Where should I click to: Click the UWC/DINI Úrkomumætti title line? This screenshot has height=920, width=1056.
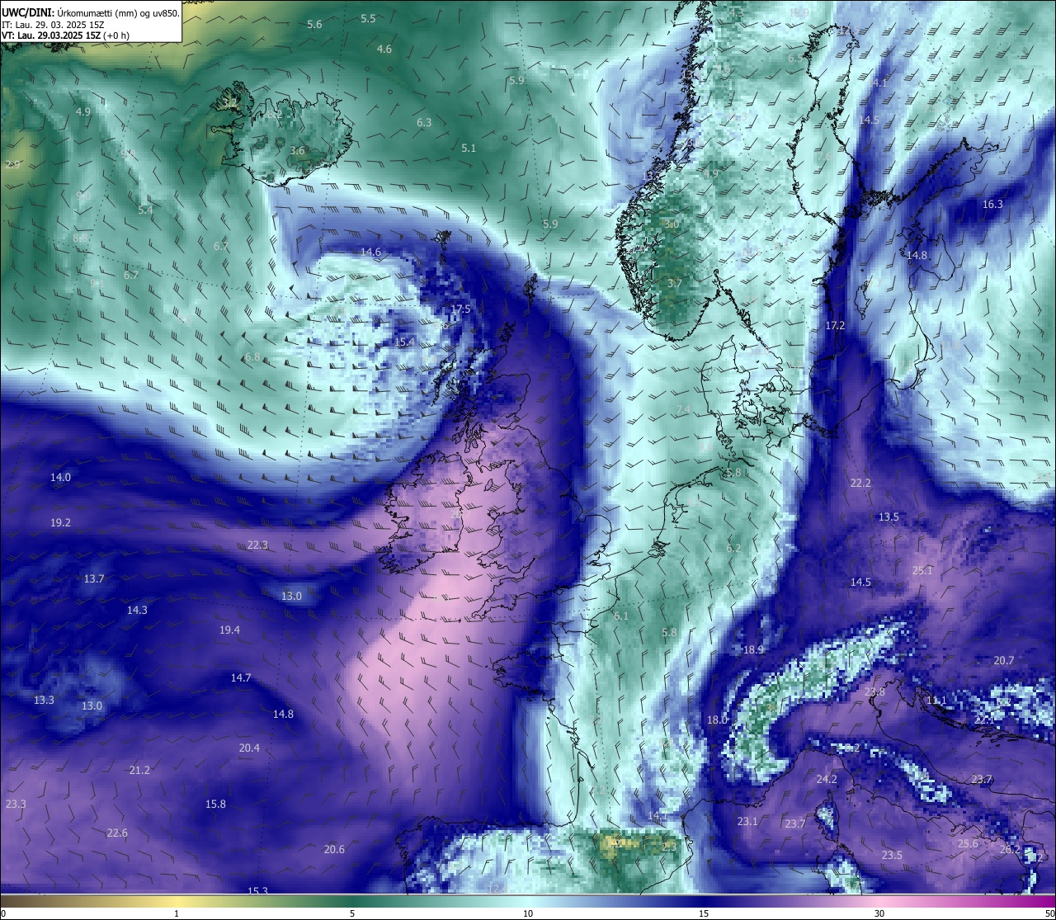coord(91,13)
